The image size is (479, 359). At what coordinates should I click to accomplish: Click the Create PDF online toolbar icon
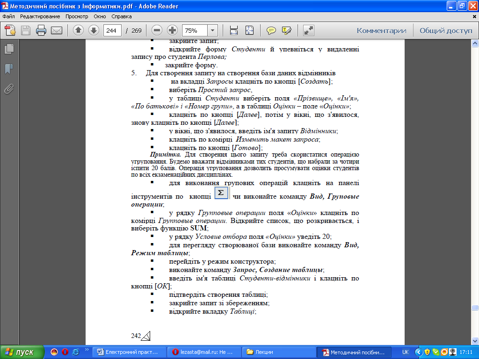click(10, 30)
